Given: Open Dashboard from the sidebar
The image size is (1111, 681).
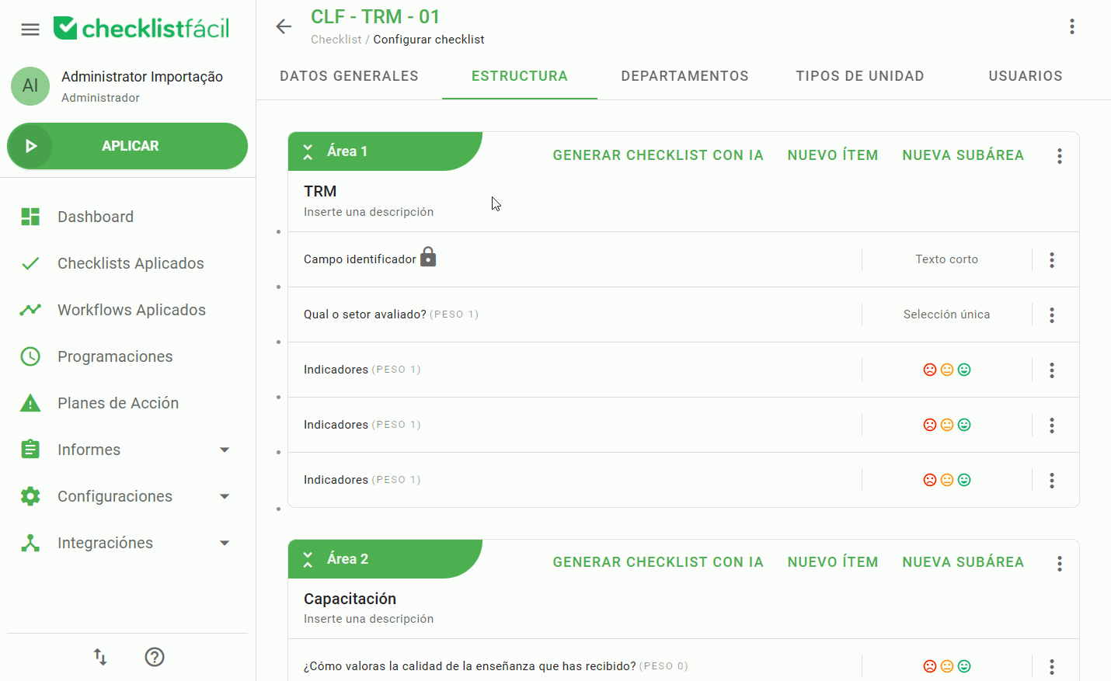Looking at the screenshot, I should tap(96, 217).
